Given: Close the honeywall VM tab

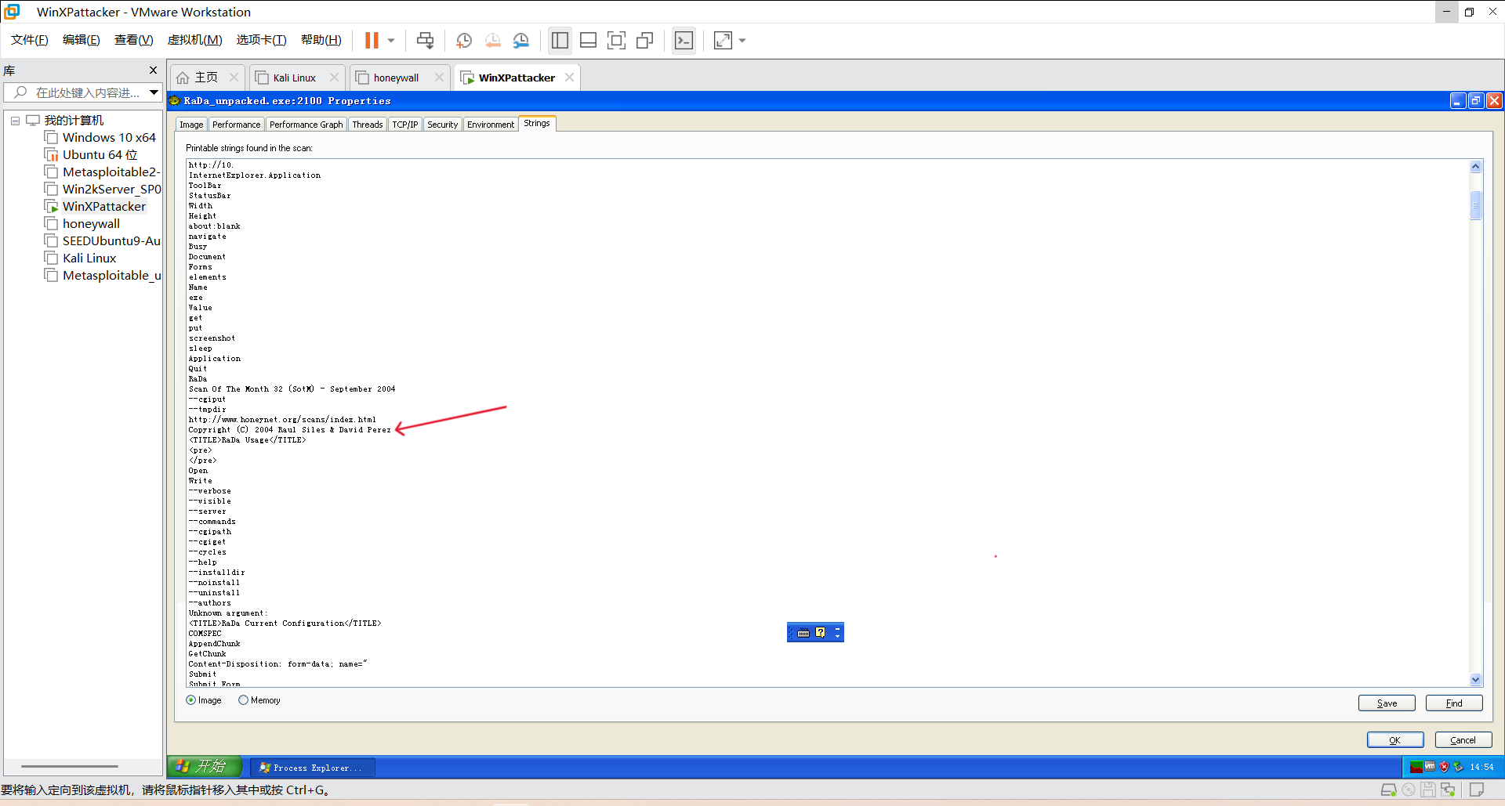Looking at the screenshot, I should click(439, 77).
